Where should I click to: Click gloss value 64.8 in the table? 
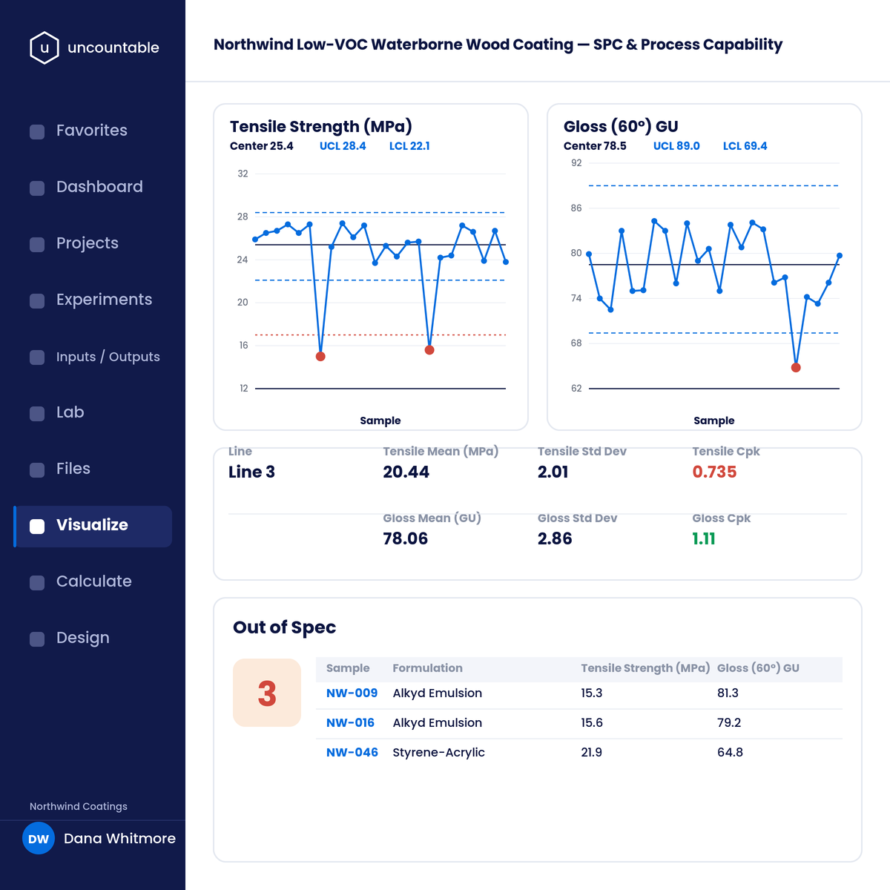click(x=730, y=752)
